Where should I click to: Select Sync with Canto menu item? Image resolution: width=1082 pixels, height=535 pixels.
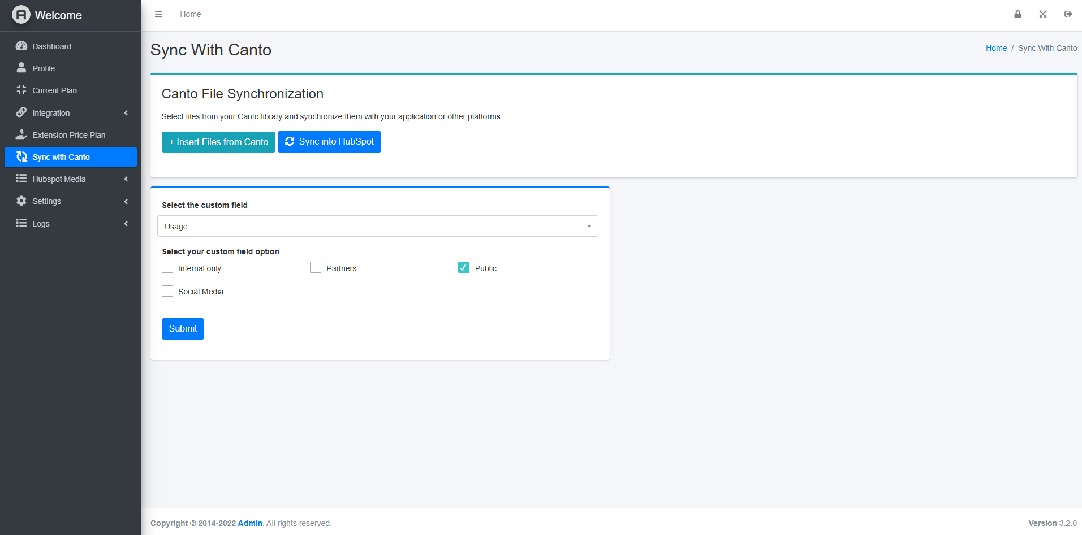tap(71, 157)
